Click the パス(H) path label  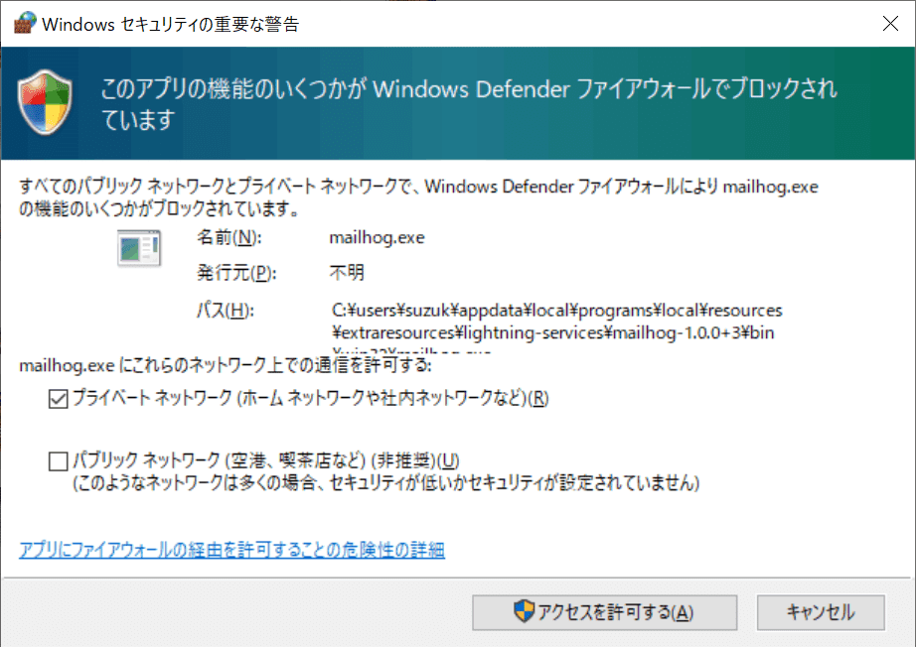point(225,310)
